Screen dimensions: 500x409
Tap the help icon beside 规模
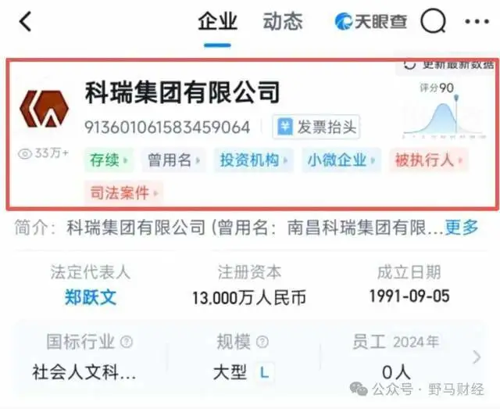pyautogui.click(x=262, y=342)
